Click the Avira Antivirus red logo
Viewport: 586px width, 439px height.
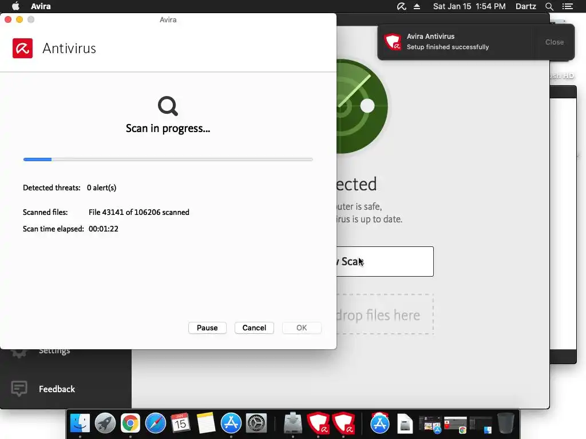pos(22,48)
